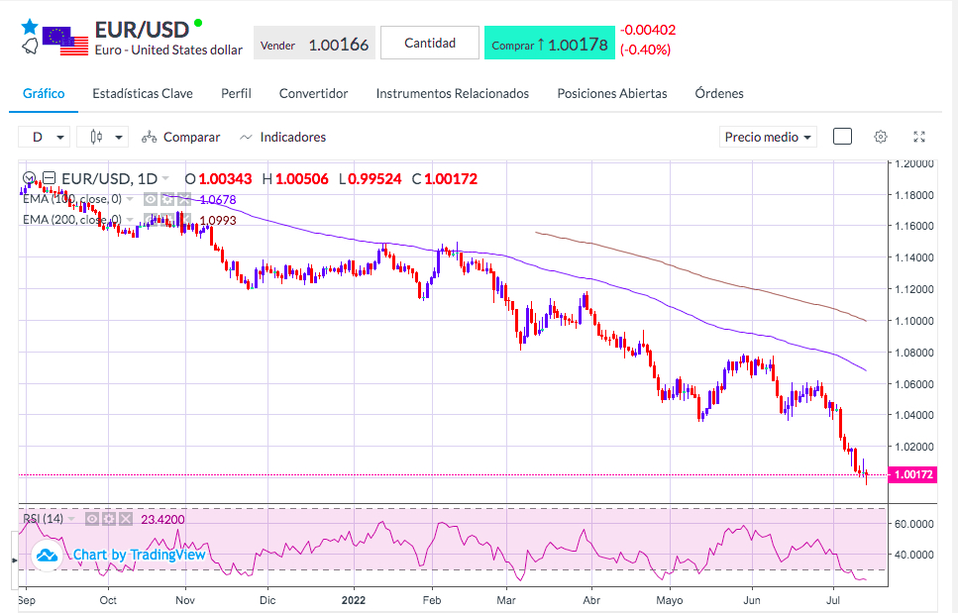Click the Jul label on time axis
The height and width of the screenshot is (613, 958).
click(833, 600)
